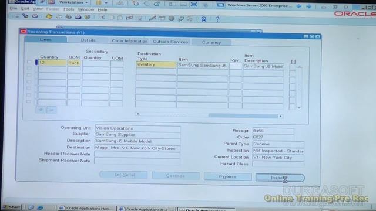The width and height of the screenshot is (376, 211).
Task: Open the Help menu
Action: tap(102, 10)
